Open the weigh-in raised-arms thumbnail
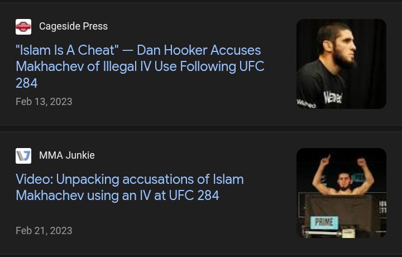This screenshot has width=402, height=257. coord(341,193)
